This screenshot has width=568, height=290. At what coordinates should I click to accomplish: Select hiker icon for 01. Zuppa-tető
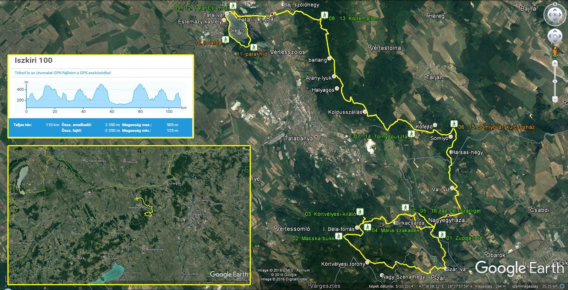[442, 235]
